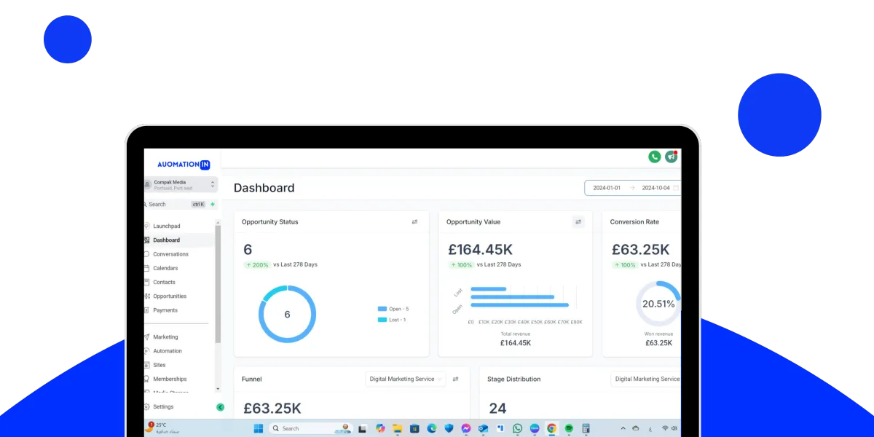Expand the Funnel Digital Marketing Service dropdown

(404, 379)
